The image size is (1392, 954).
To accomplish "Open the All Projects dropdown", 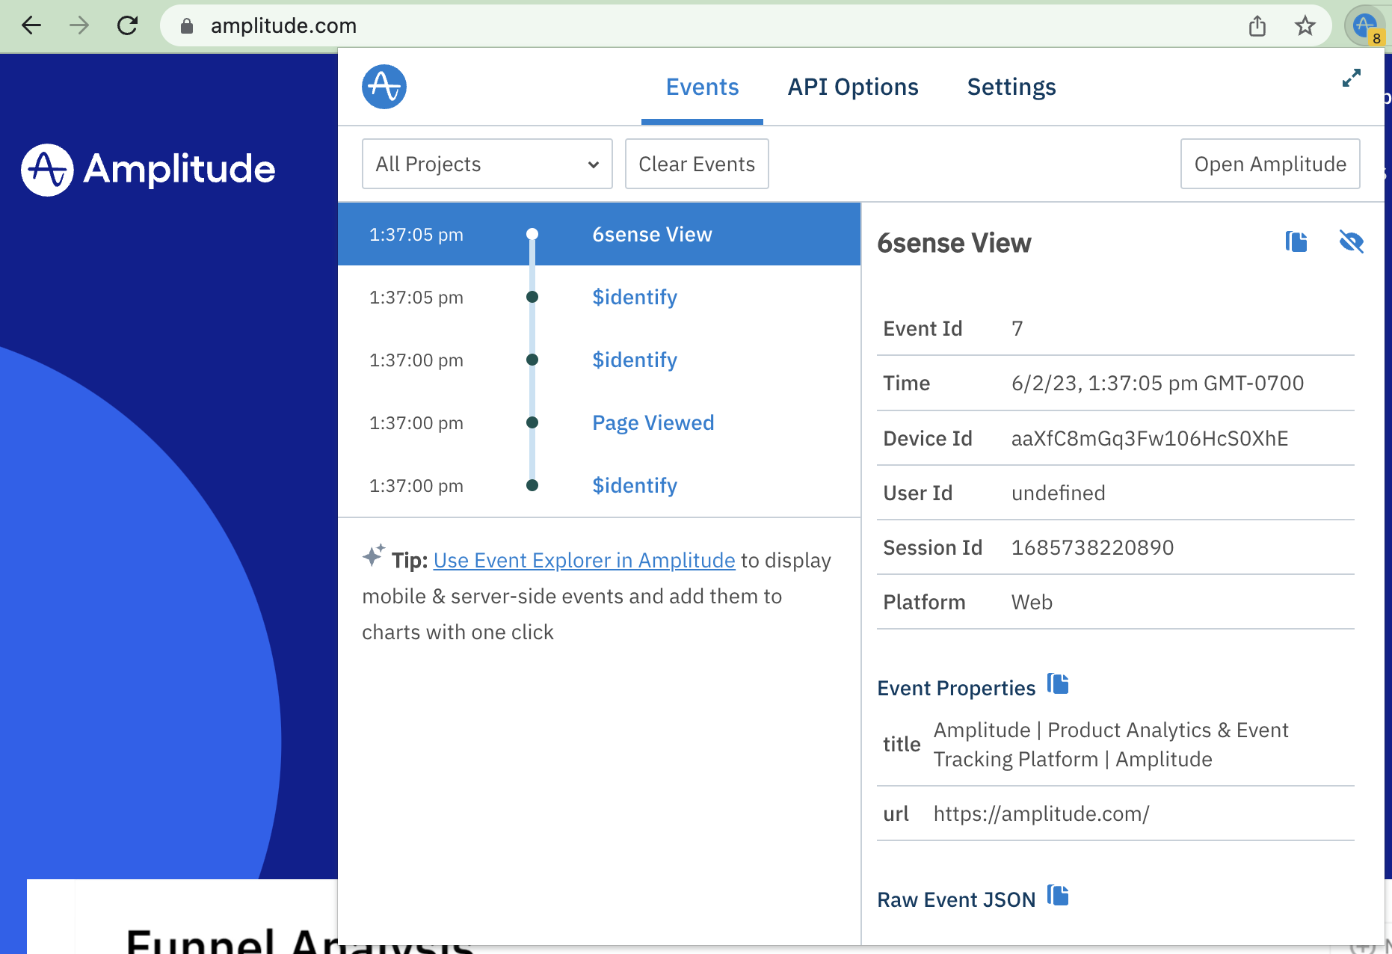I will click(x=487, y=164).
